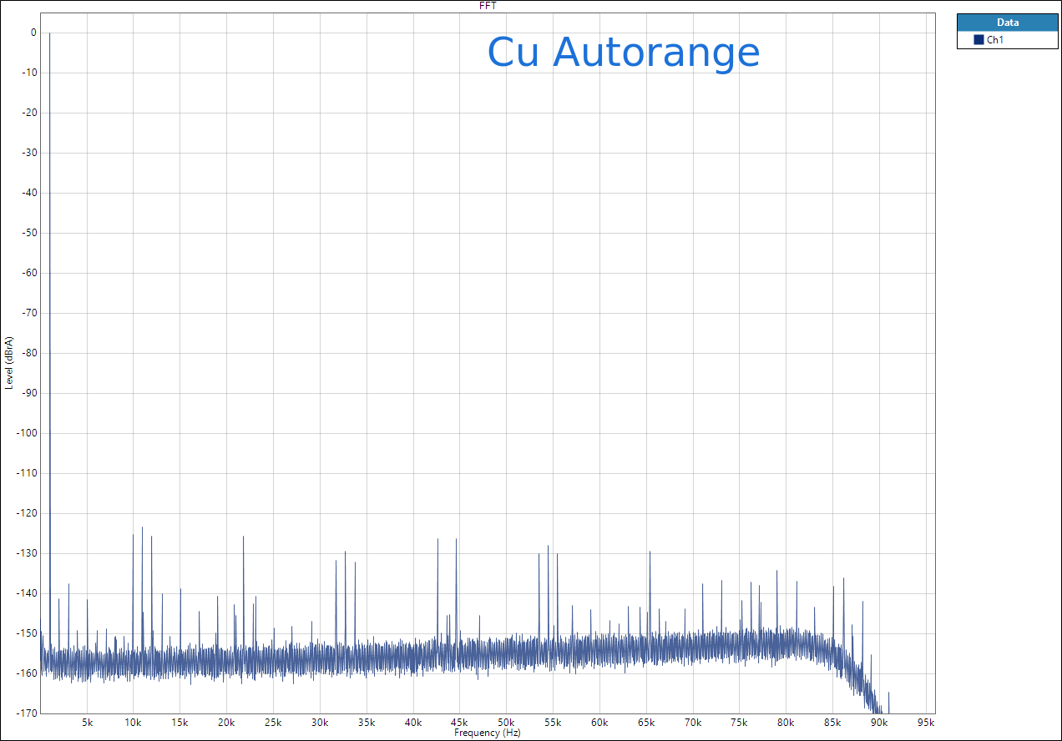The height and width of the screenshot is (741, 1062).
Task: Click the -100 label on the level axis
Action: 27,433
